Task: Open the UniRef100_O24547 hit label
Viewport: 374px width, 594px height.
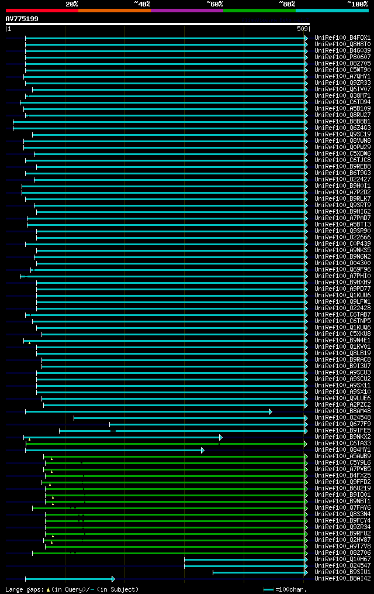Action: [342, 566]
